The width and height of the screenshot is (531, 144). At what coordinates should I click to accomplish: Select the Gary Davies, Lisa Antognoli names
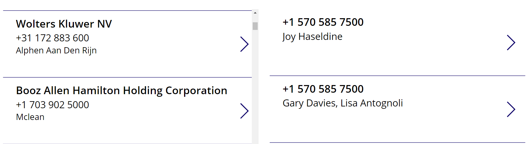343,103
